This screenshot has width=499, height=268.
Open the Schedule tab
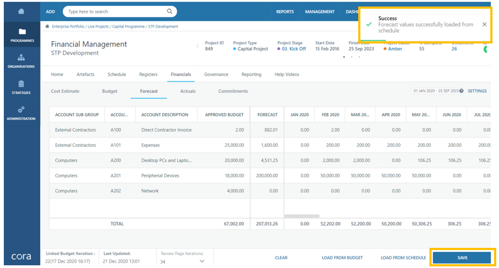(x=117, y=74)
